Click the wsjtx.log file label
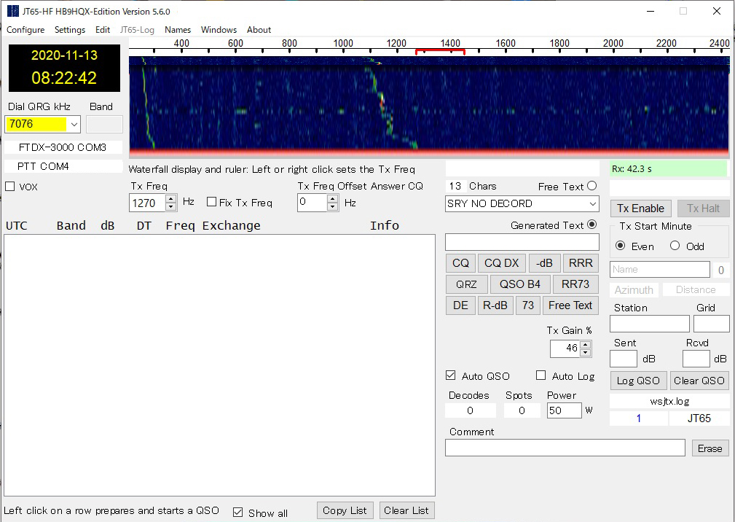The image size is (735, 522). (670, 402)
